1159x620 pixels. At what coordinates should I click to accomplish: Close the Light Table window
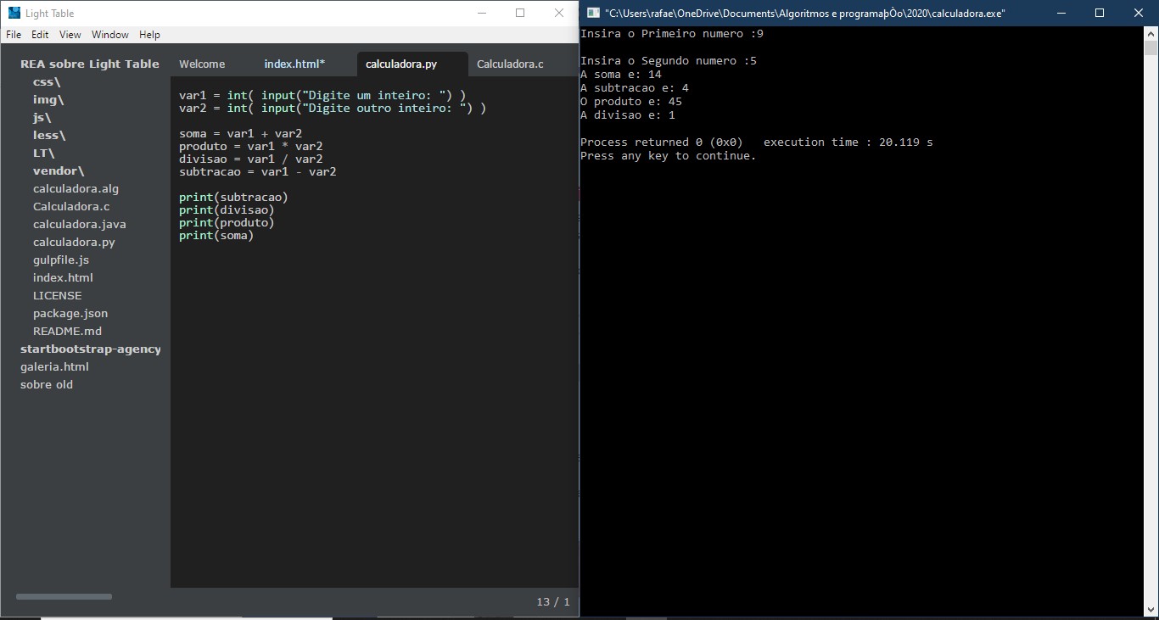559,13
